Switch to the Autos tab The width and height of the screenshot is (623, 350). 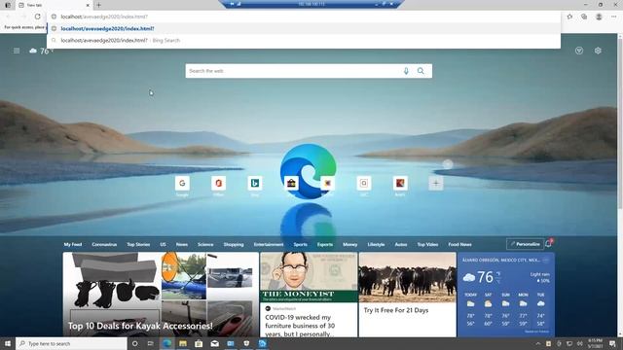401,244
